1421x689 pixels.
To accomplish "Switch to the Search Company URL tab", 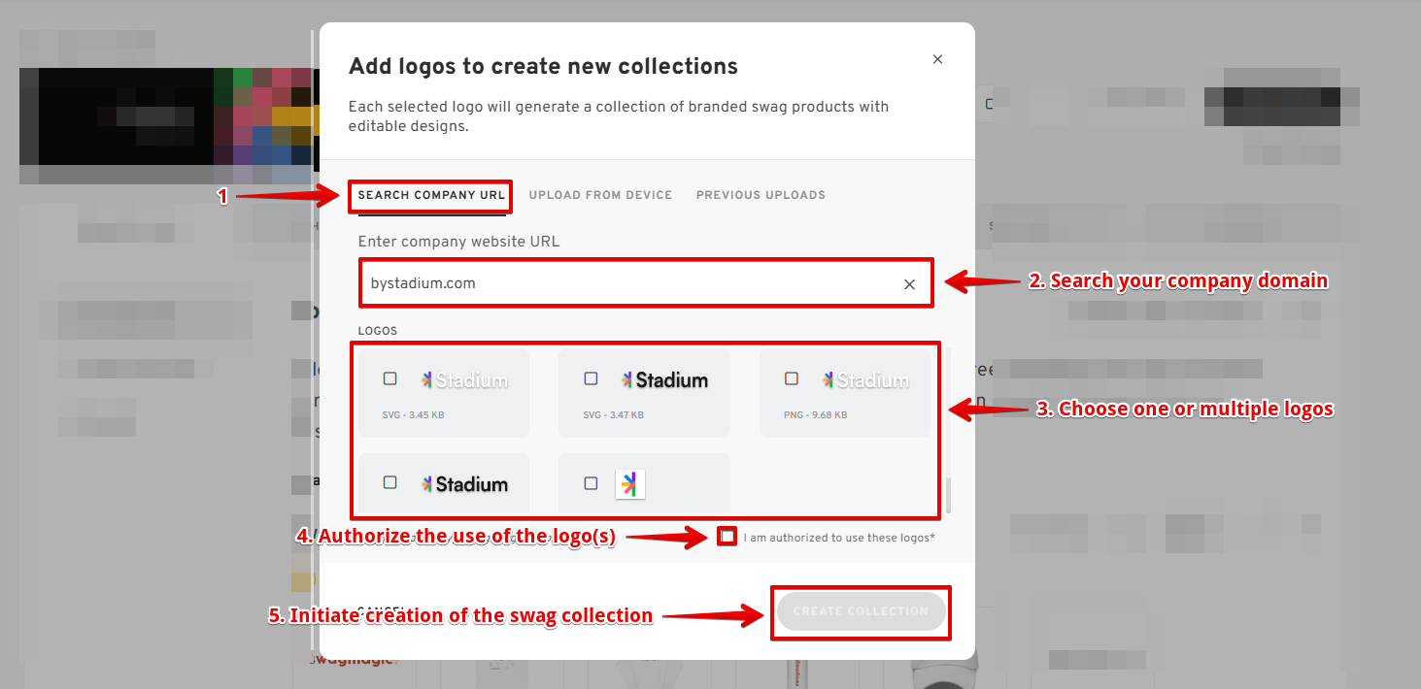I will pos(431,195).
